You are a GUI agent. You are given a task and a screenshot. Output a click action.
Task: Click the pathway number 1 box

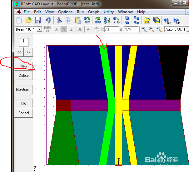coord(24,42)
